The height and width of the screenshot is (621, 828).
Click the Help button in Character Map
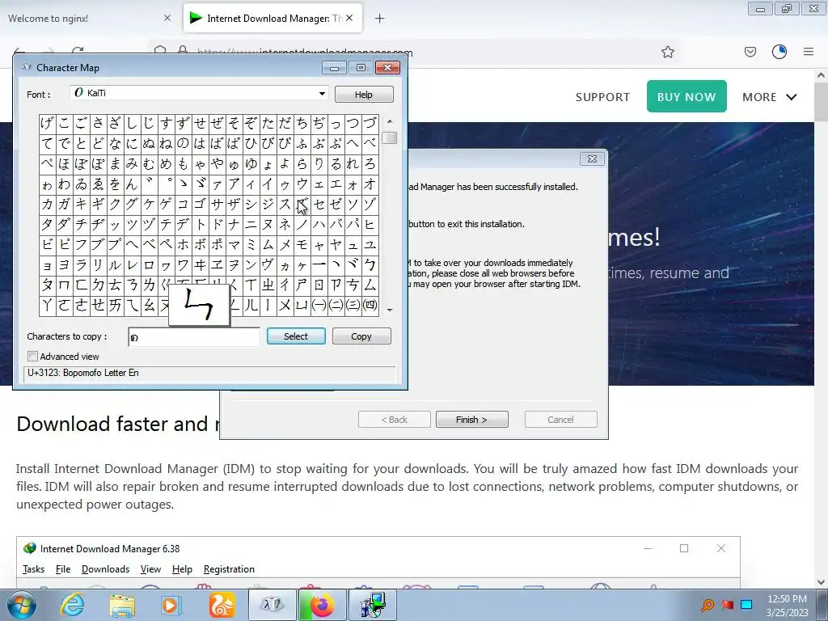coord(364,95)
